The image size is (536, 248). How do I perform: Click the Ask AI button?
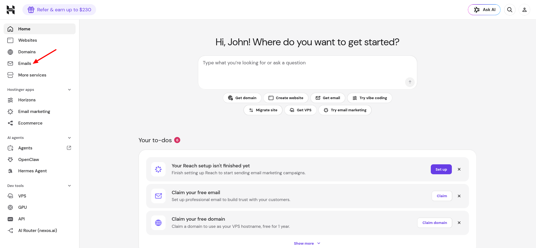[x=484, y=10]
